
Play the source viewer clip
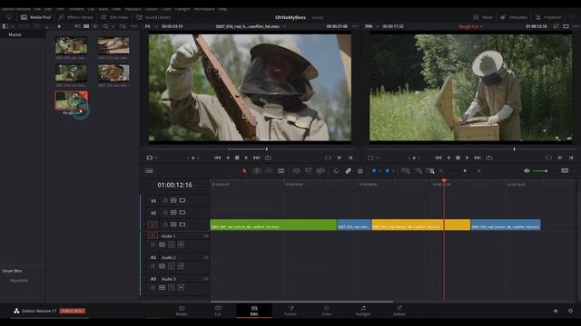246,158
